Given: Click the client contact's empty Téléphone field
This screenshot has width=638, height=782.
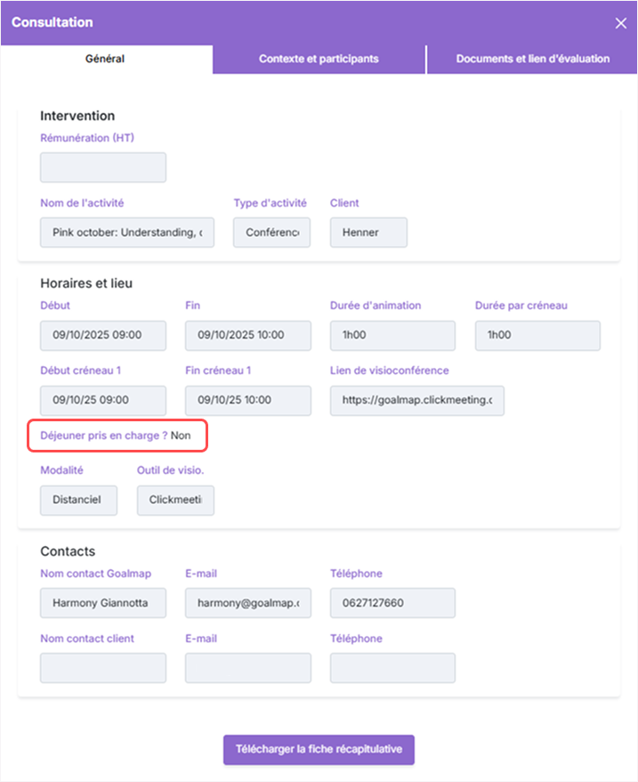Looking at the screenshot, I should tap(392, 668).
